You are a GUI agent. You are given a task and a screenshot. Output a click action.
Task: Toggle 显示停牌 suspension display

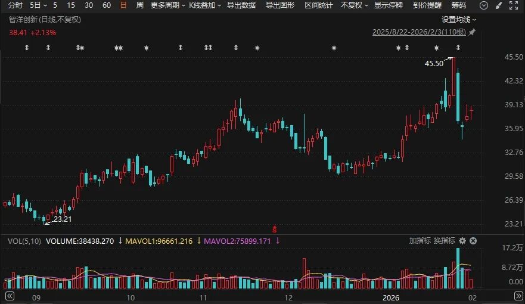click(x=388, y=5)
